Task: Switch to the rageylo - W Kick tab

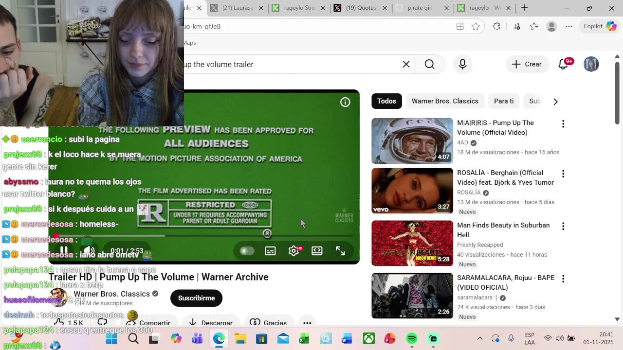Action: pos(479,8)
